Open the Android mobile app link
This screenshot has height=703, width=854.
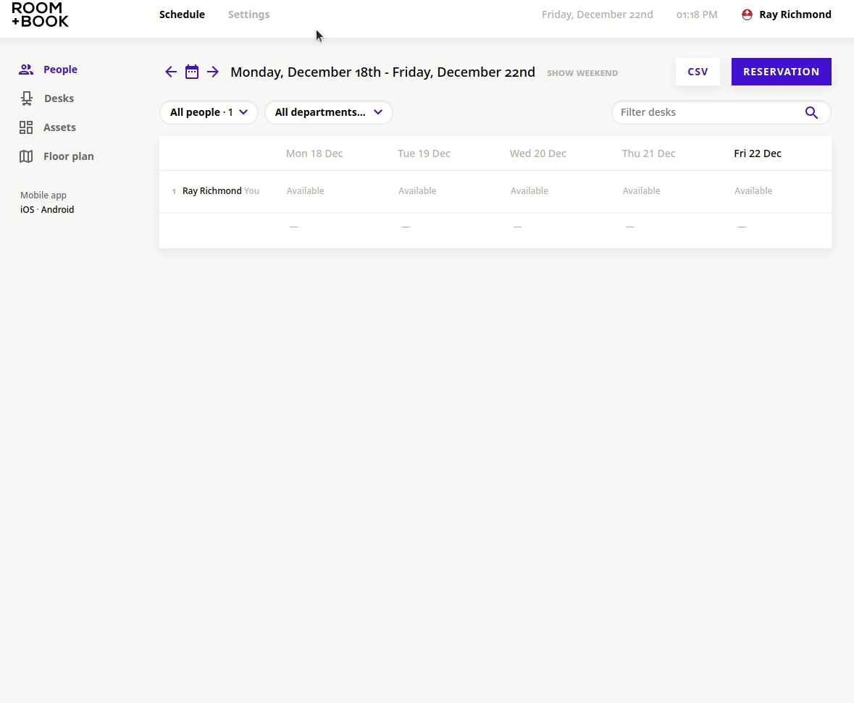tap(57, 210)
